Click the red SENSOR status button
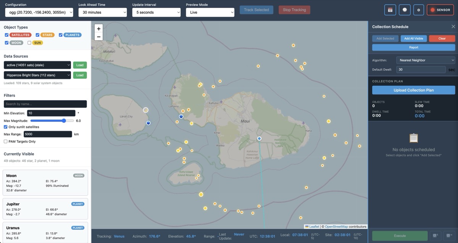 (x=440, y=10)
